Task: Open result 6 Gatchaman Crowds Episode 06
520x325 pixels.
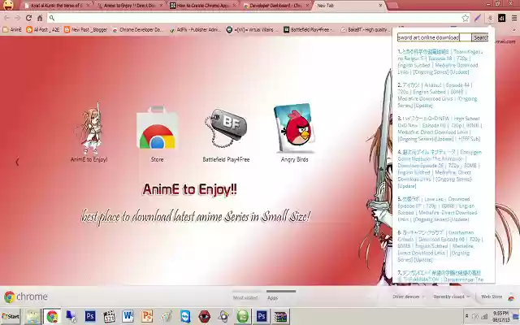Action: pyautogui.click(x=440, y=245)
